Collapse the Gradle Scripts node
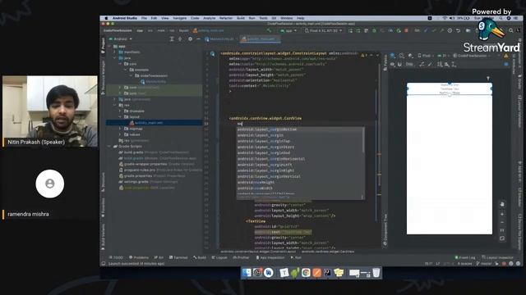The height and width of the screenshot is (295, 526). tap(109, 147)
